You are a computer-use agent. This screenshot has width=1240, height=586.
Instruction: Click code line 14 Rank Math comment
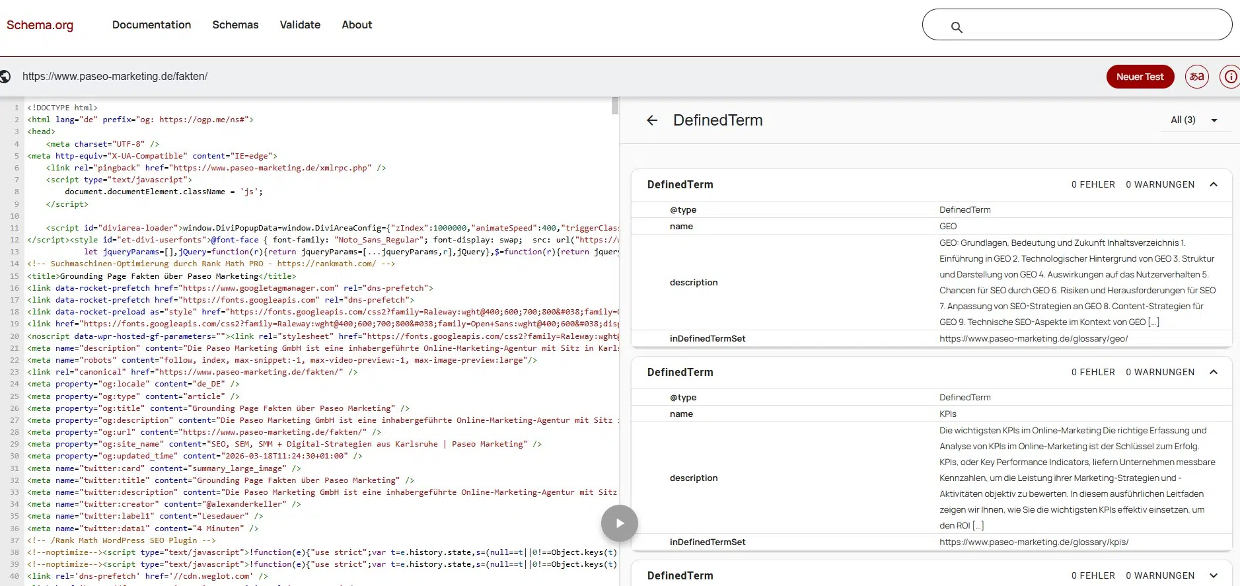point(211,264)
